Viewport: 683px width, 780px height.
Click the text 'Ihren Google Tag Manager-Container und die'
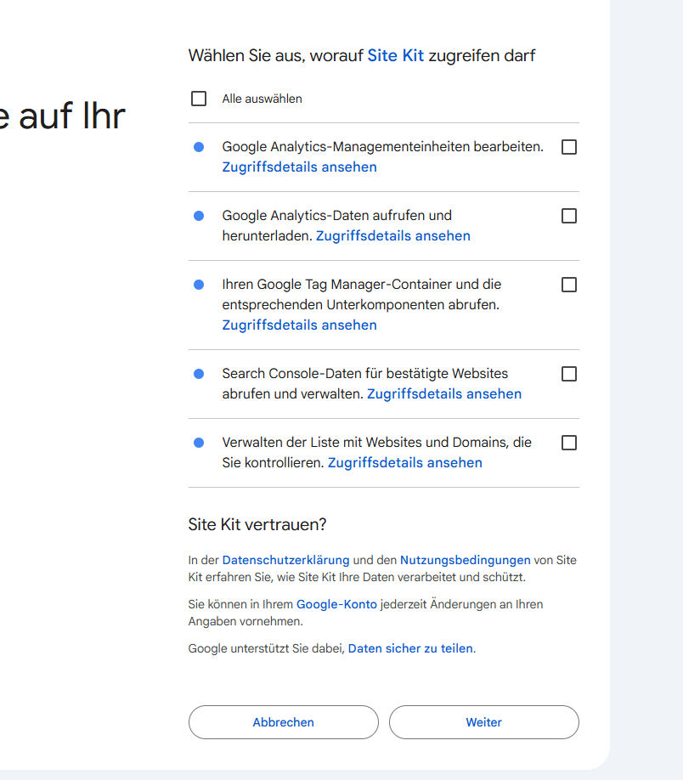[x=362, y=284]
